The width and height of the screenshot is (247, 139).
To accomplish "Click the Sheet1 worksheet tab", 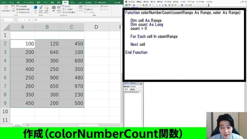I will (18, 125).
